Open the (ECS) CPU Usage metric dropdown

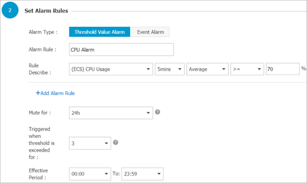coord(111,69)
